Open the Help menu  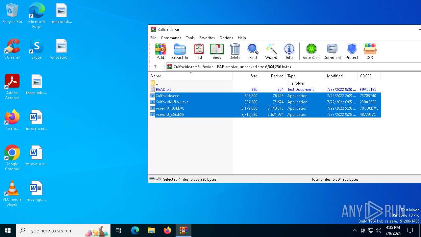[x=242, y=38]
